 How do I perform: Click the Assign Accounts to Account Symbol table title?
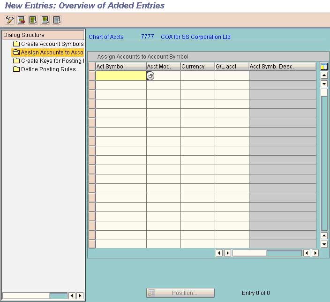(x=142, y=57)
